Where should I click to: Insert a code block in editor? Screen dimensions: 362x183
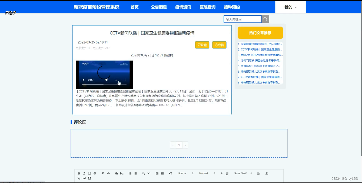click(108, 173)
